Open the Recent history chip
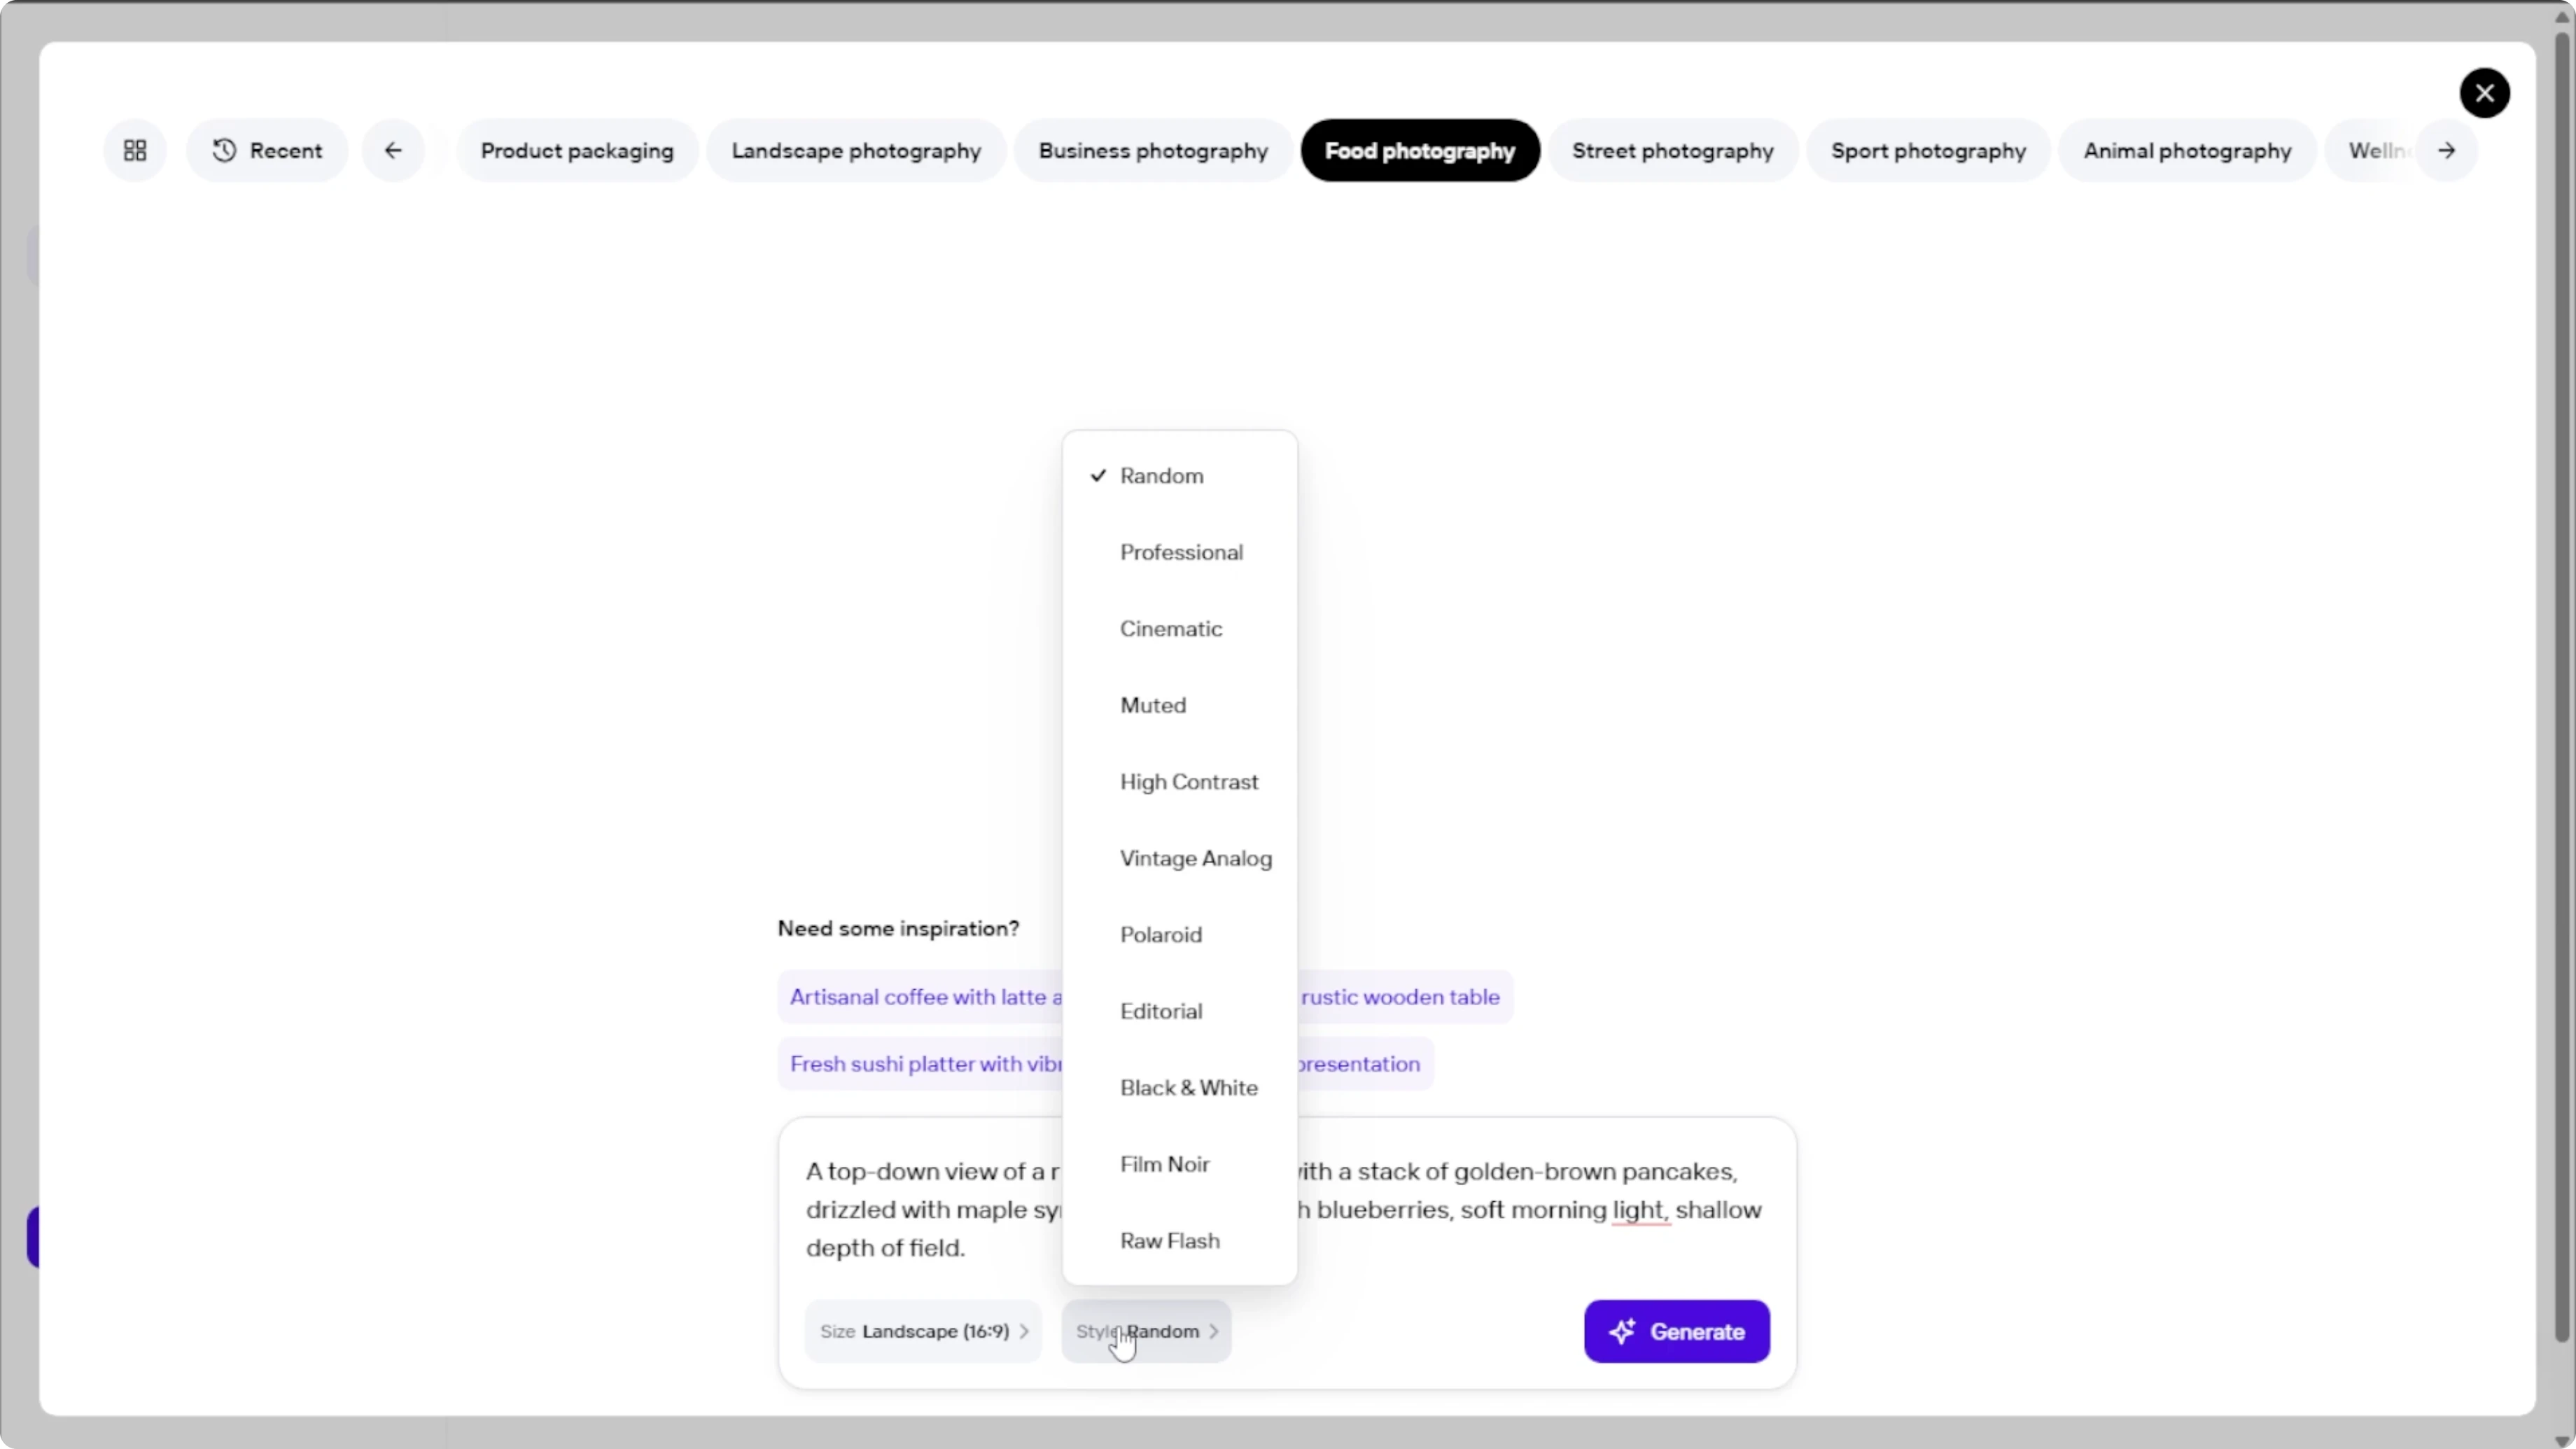Viewport: 2576px width, 1449px height. click(267, 150)
